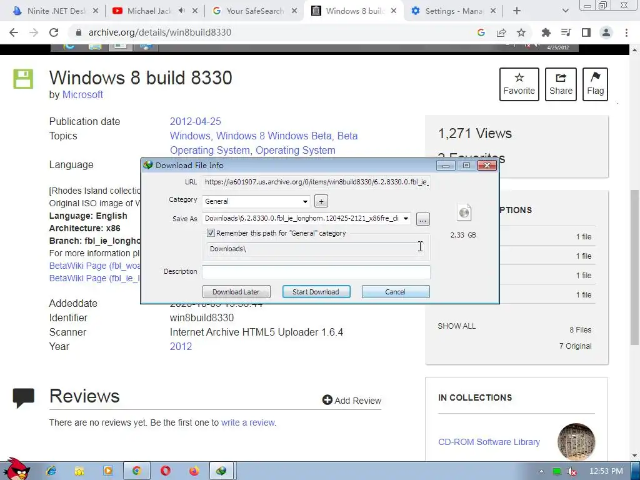
Task: Open media controls icon in toolbar
Action: pos(566,32)
